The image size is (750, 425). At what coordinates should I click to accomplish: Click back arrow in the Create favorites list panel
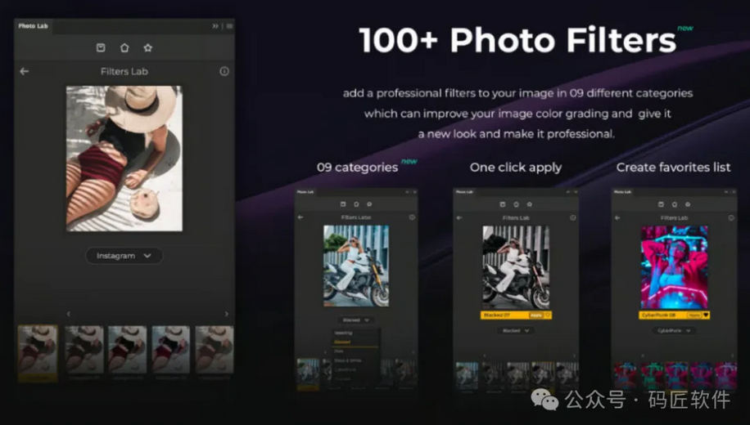[617, 217]
